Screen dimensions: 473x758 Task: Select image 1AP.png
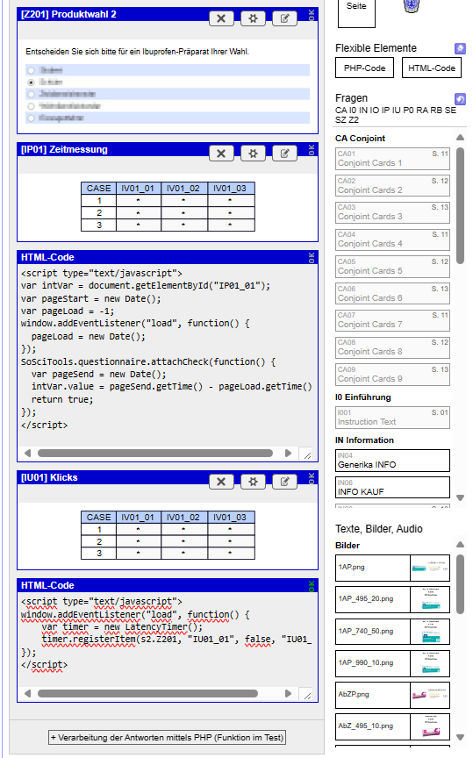point(393,568)
